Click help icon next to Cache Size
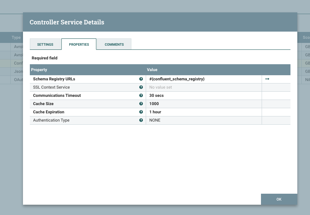Image resolution: width=310 pixels, height=215 pixels. click(141, 104)
